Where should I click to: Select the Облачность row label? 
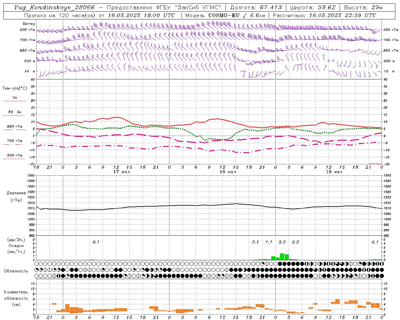(16, 271)
